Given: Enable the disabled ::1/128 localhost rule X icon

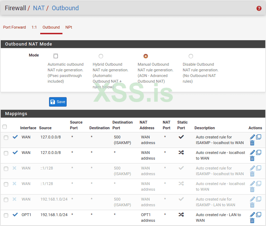Looking at the screenshot, I should (14, 184).
